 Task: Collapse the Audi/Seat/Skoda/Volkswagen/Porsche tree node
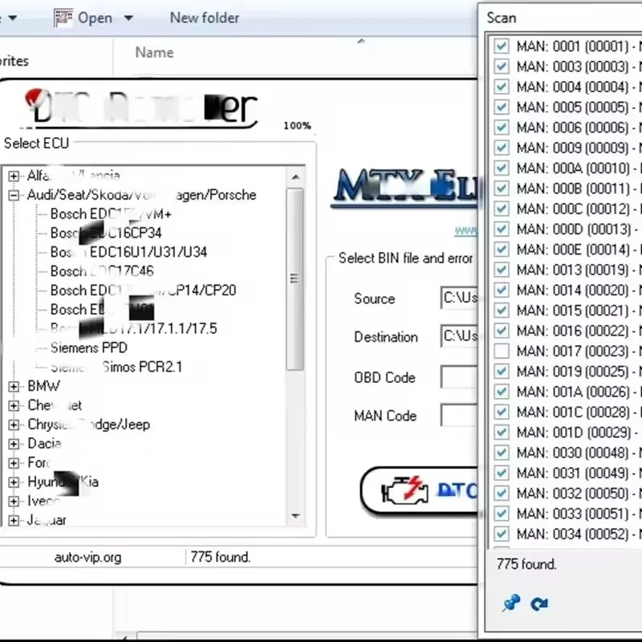tap(13, 195)
